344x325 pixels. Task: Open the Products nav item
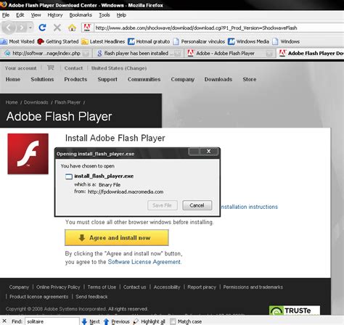[x=75, y=79]
